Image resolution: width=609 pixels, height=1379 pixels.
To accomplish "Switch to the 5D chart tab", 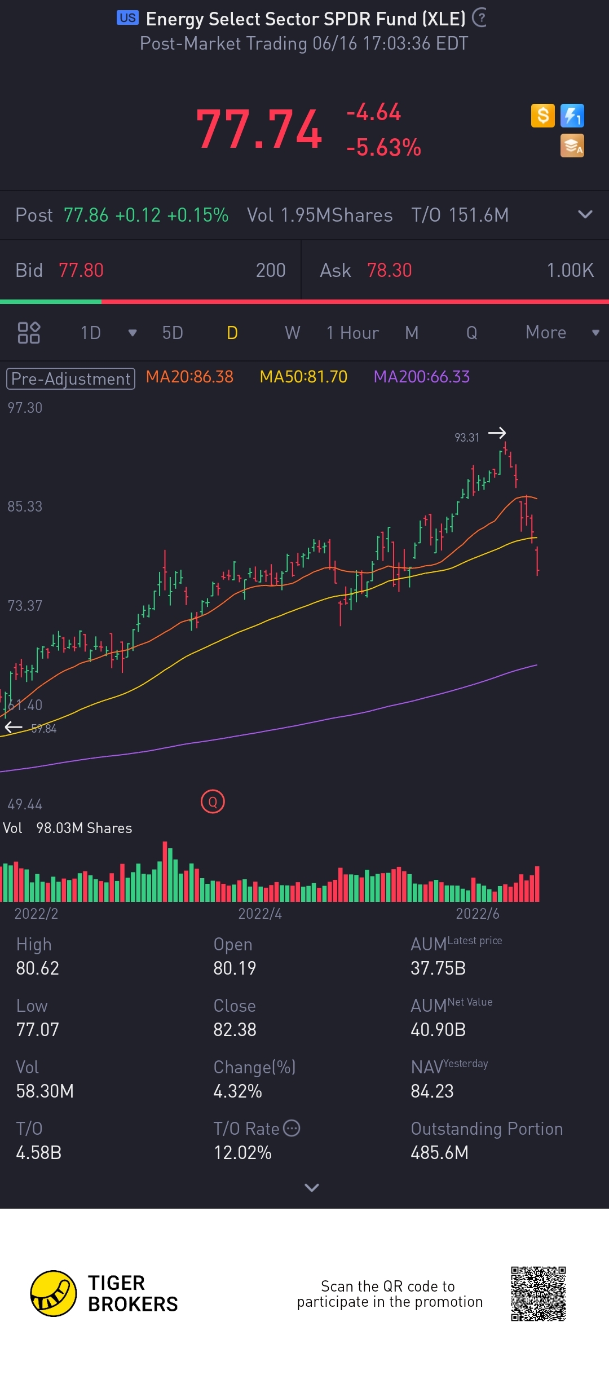I will coord(173,333).
